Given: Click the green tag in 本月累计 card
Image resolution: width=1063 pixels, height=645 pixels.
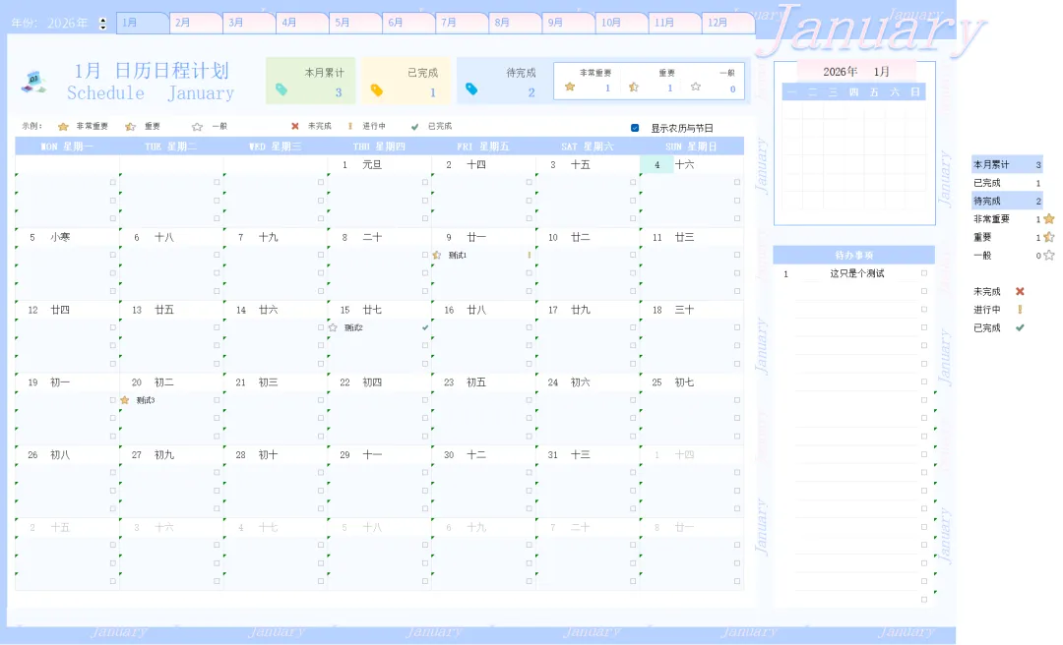Looking at the screenshot, I should click(x=281, y=89).
